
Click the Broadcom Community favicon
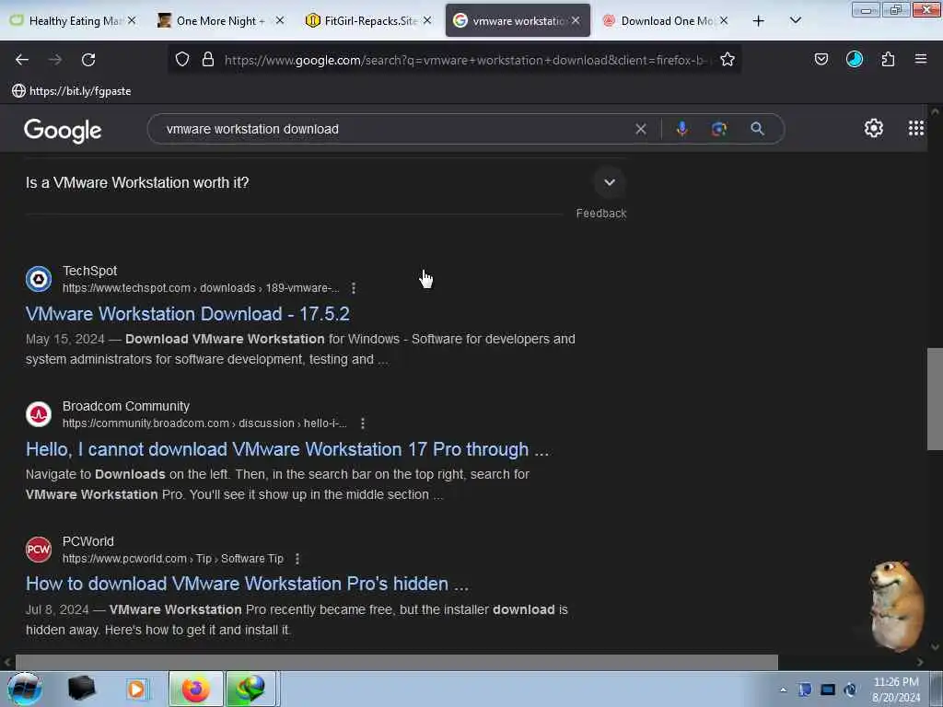[x=39, y=414]
